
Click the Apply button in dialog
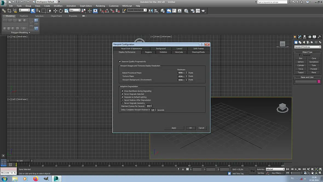pyautogui.click(x=174, y=128)
